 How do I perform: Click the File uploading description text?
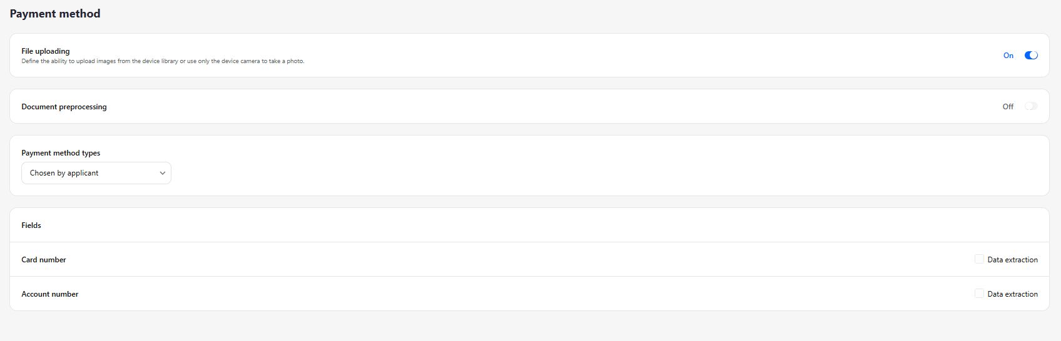pos(163,61)
